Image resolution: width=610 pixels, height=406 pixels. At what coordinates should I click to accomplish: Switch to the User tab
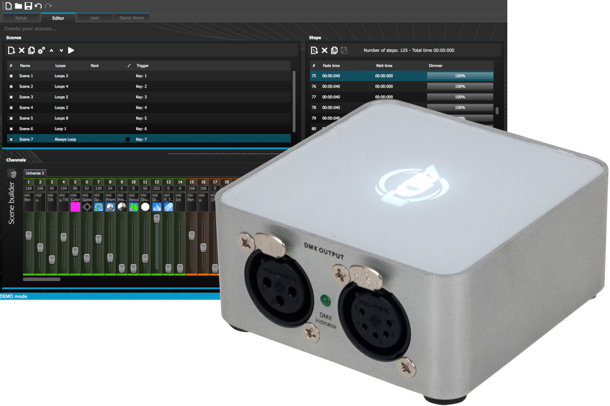[95, 18]
